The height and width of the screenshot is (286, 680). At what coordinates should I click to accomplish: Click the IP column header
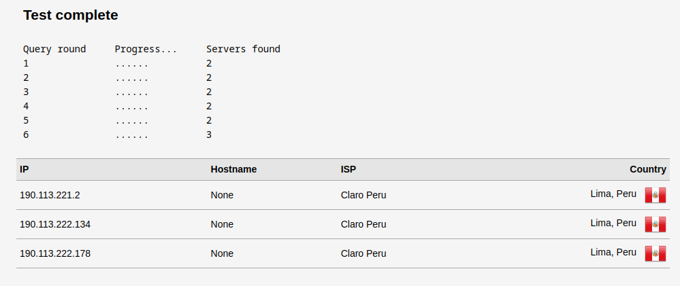click(x=25, y=169)
